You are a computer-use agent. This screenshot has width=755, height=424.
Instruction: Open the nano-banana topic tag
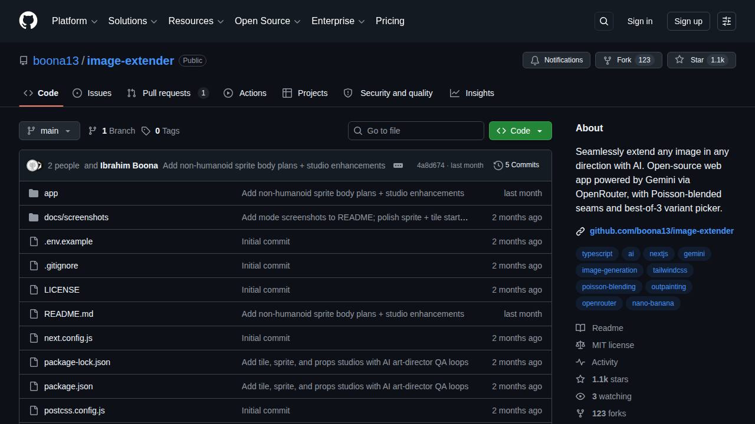pos(653,303)
